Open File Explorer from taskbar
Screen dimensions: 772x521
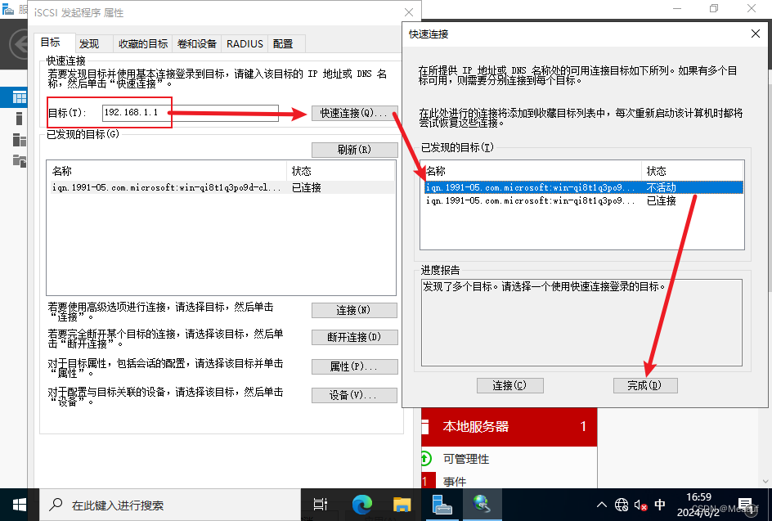coord(402,505)
